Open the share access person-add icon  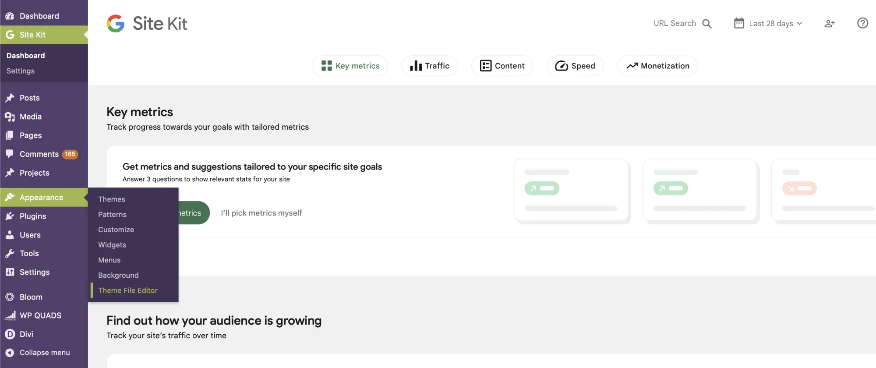coord(830,23)
